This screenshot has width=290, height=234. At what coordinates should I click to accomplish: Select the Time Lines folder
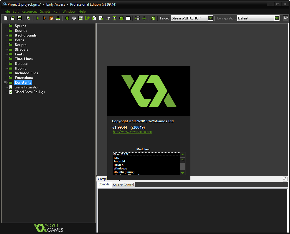tap(24, 59)
